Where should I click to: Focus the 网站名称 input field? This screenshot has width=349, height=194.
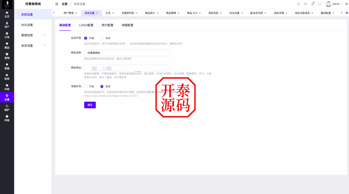(127, 53)
